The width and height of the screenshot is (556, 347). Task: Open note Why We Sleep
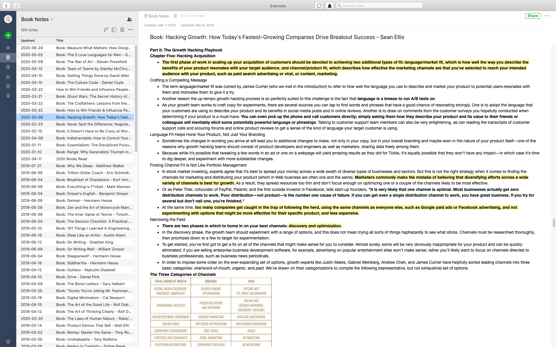pyautogui.click(x=75, y=166)
